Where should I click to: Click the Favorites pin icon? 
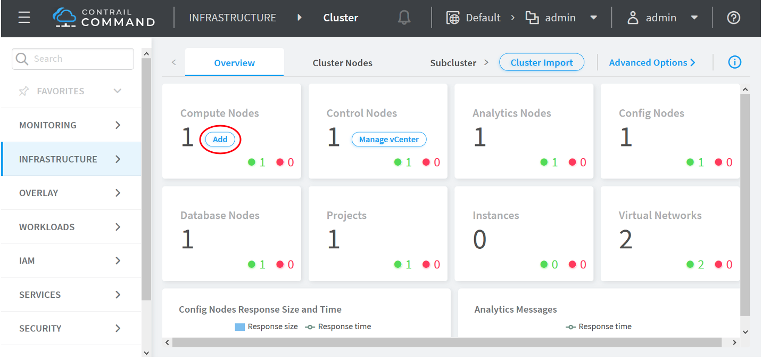pos(23,91)
